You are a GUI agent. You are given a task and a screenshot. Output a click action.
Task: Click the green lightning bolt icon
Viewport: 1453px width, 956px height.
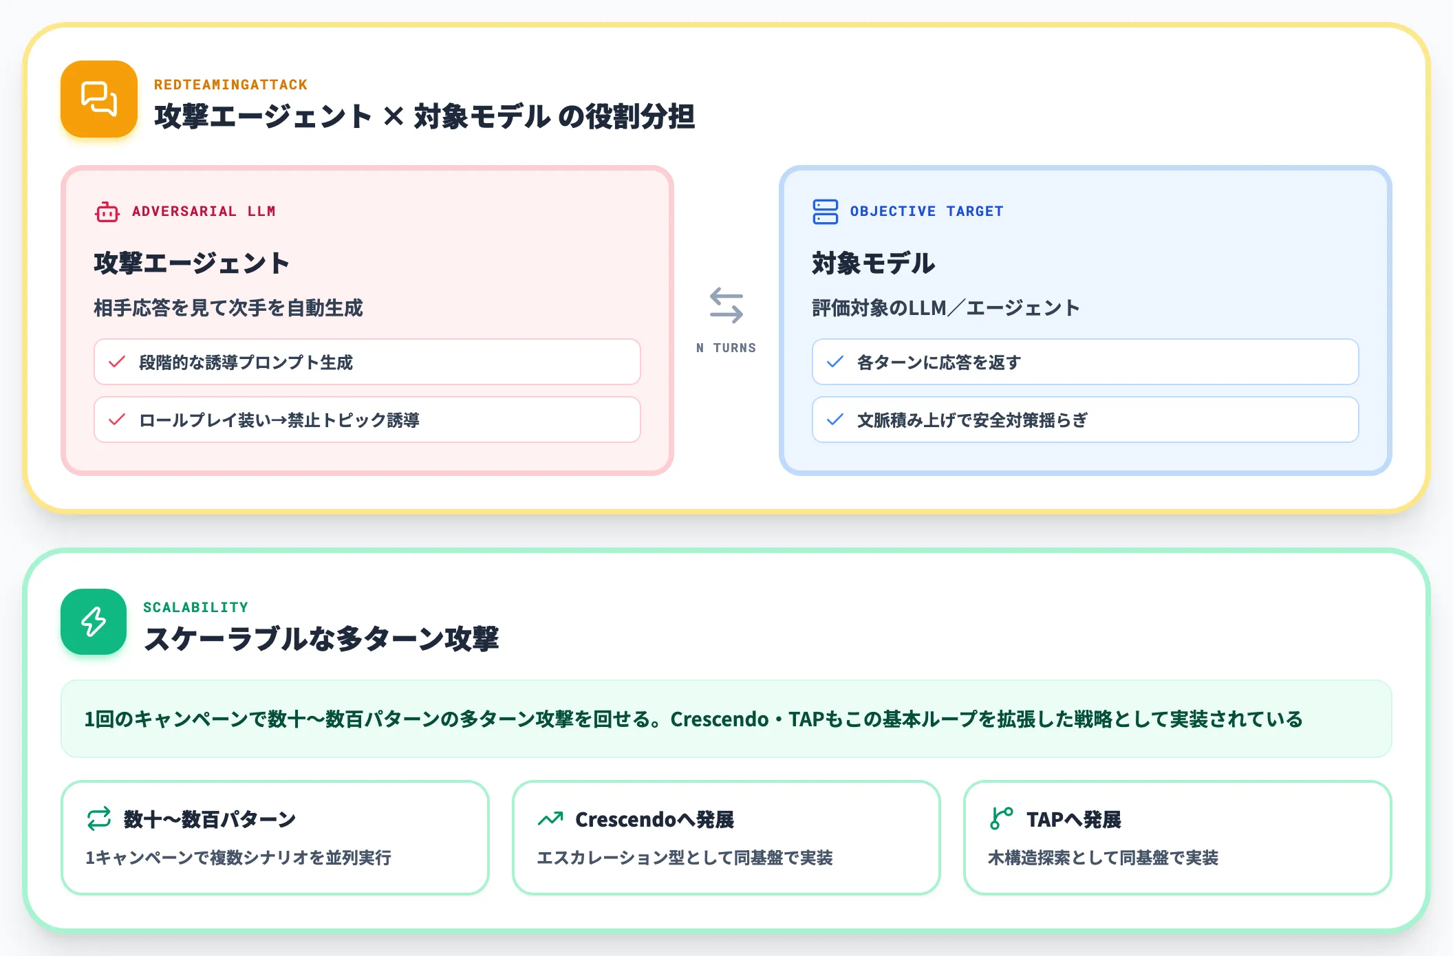click(x=94, y=622)
